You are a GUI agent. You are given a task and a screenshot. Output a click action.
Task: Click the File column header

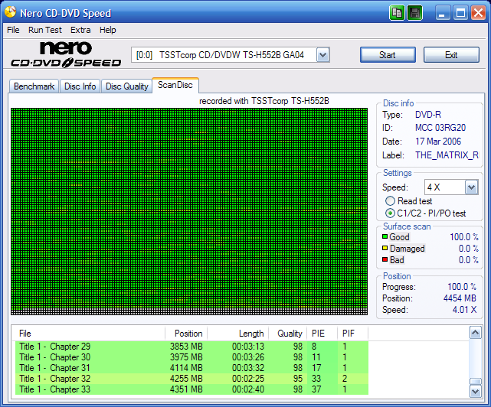pos(90,334)
